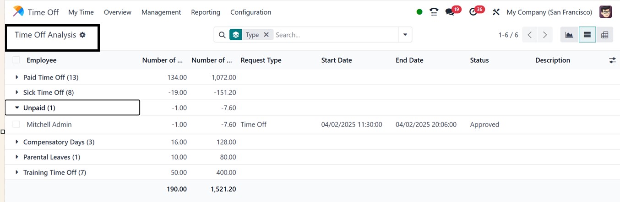Open the Reporting menu
Image resolution: width=620 pixels, height=202 pixels.
(x=206, y=12)
